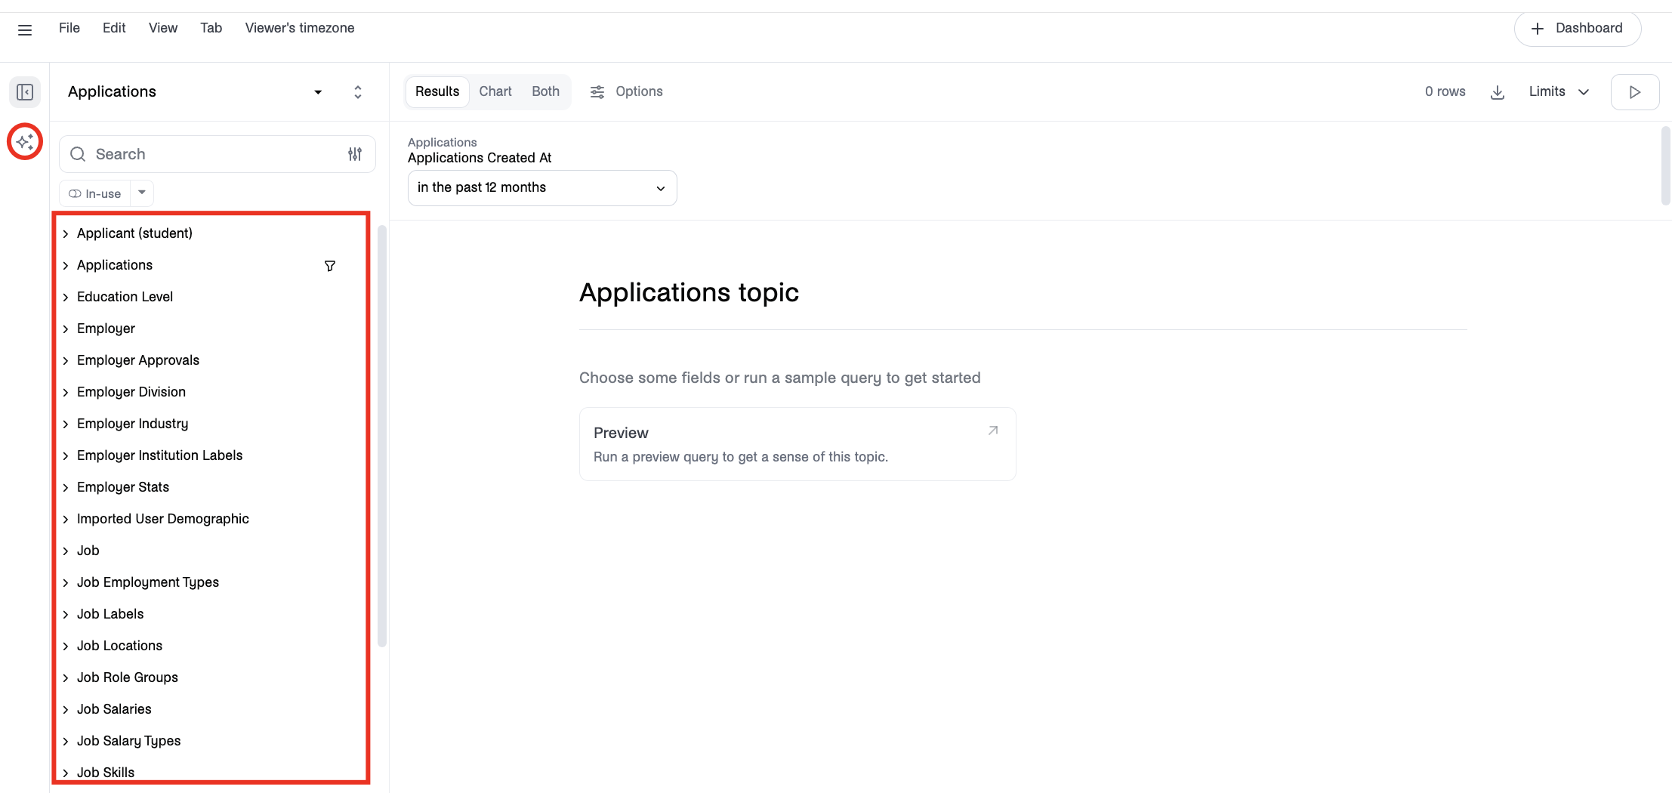The width and height of the screenshot is (1672, 793).
Task: Download the query results
Action: (x=1498, y=92)
